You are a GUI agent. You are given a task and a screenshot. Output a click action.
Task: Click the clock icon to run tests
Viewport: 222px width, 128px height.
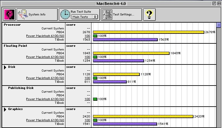coord(65,15)
